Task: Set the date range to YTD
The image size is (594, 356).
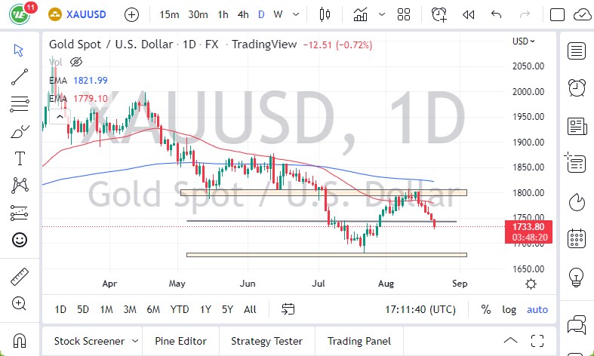Action: pos(180,309)
